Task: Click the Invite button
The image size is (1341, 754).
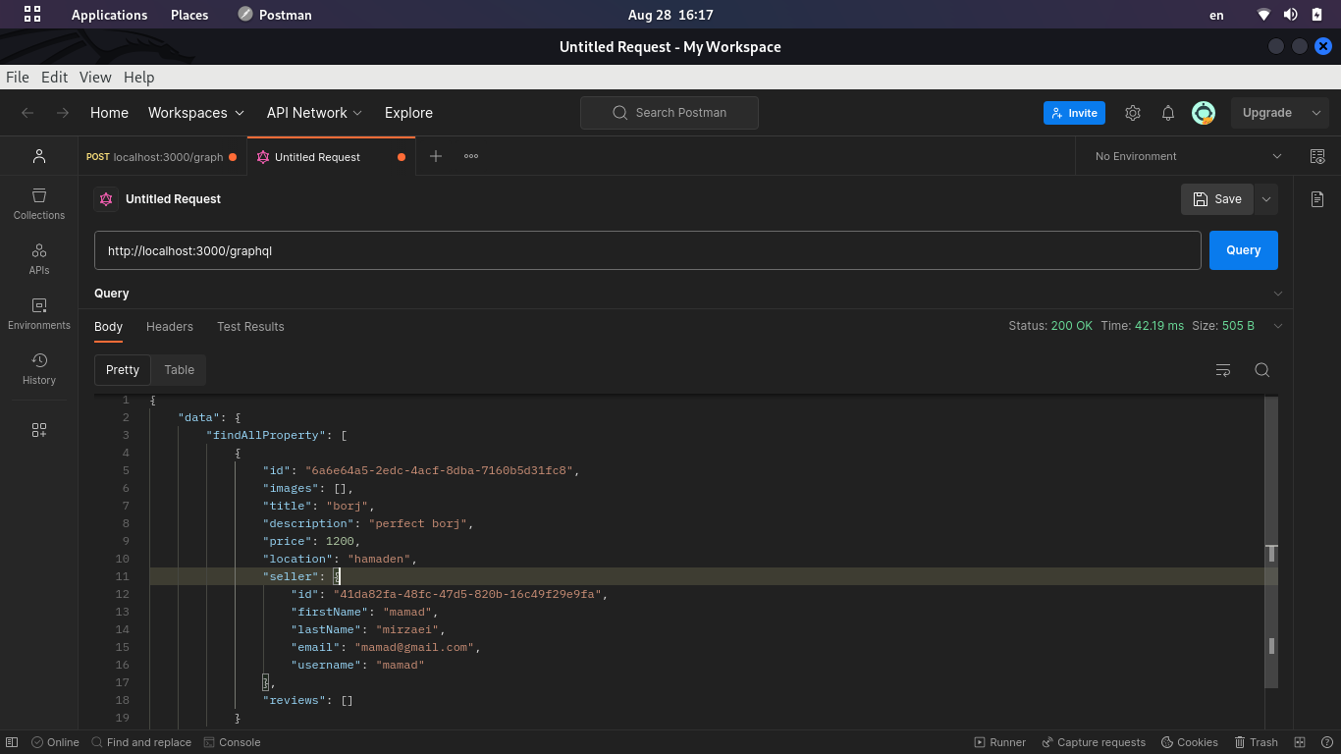Action: point(1074,113)
